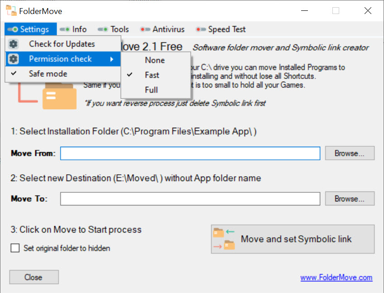The height and width of the screenshot is (293, 384).
Task: Browse for the Move To folder
Action: click(350, 199)
